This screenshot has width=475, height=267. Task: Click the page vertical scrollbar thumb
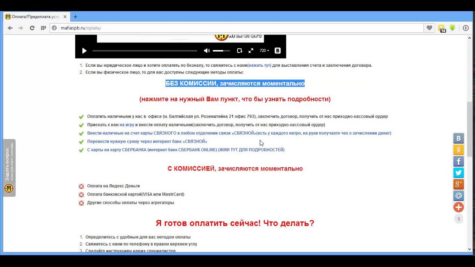pos(470,129)
